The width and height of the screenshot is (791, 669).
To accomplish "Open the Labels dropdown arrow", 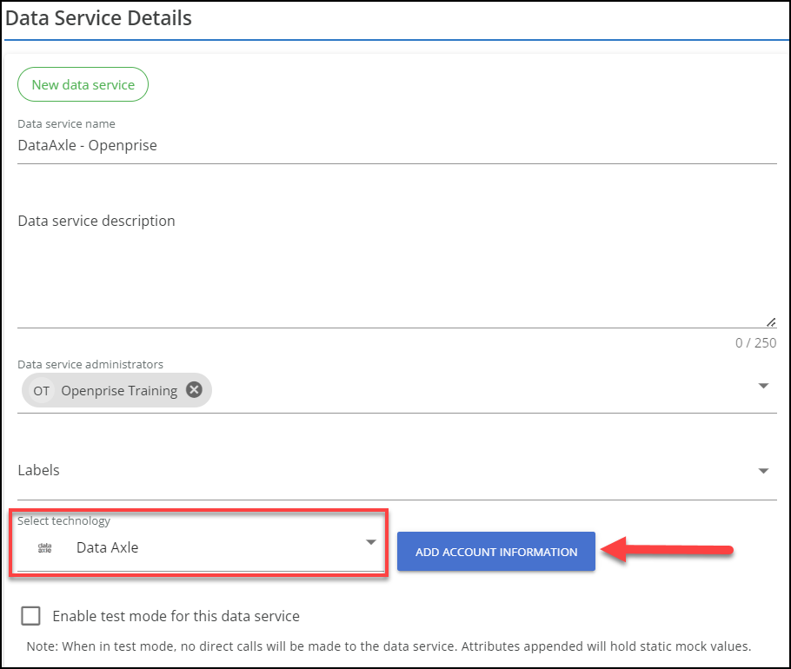I will (763, 470).
